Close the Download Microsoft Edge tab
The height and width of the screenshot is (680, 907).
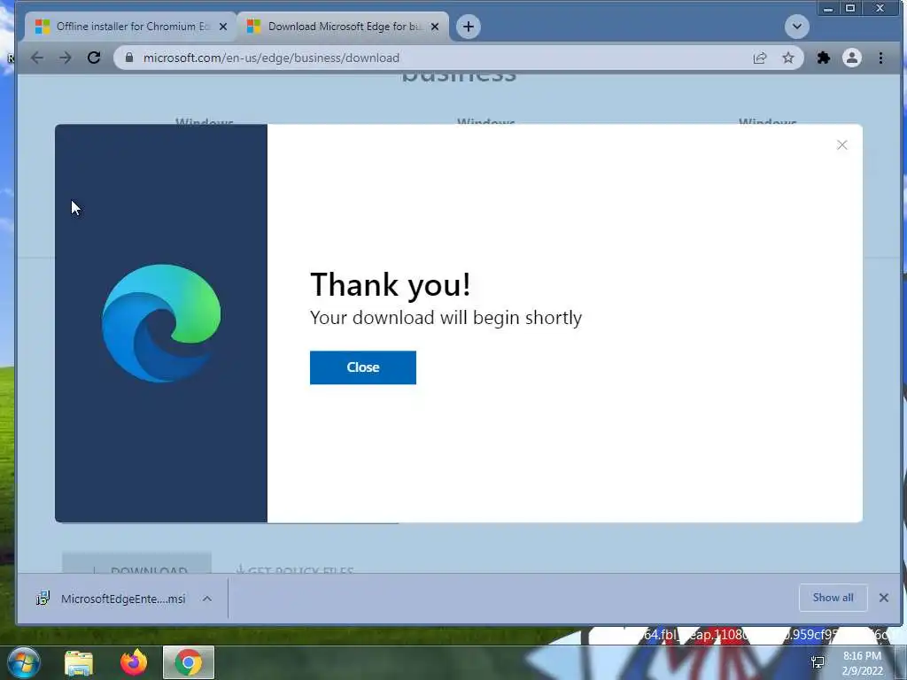[435, 27]
